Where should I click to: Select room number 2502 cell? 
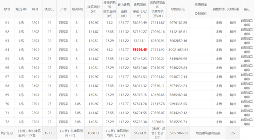[35, 113]
